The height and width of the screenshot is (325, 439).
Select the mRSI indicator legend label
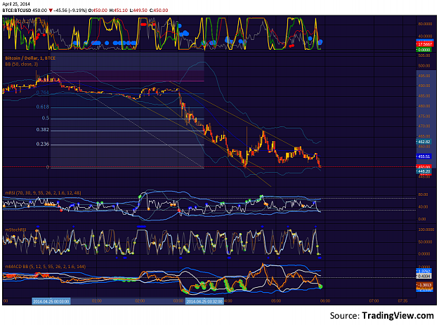(43, 193)
